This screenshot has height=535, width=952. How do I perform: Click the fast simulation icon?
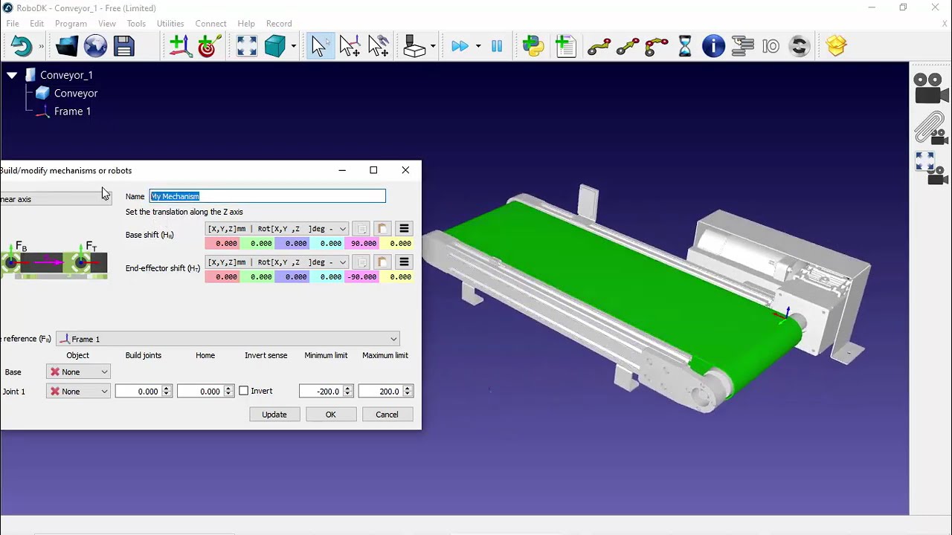(x=460, y=46)
